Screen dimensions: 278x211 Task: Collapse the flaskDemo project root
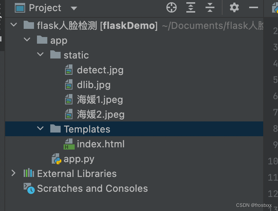(14, 25)
